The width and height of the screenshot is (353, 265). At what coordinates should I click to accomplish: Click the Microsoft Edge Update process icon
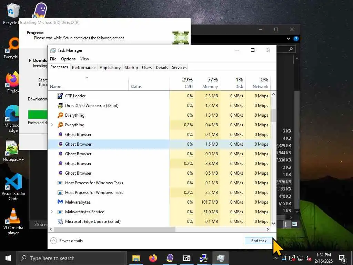(x=60, y=222)
